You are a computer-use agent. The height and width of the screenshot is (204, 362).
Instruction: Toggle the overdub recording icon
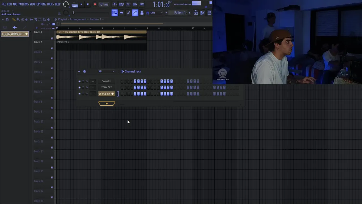tap(135, 4)
